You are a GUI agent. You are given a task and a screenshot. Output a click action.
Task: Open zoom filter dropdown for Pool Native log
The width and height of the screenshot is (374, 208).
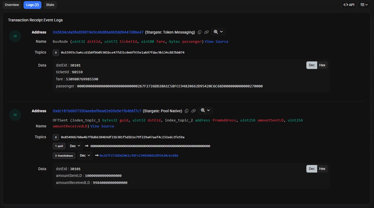pos(205,111)
